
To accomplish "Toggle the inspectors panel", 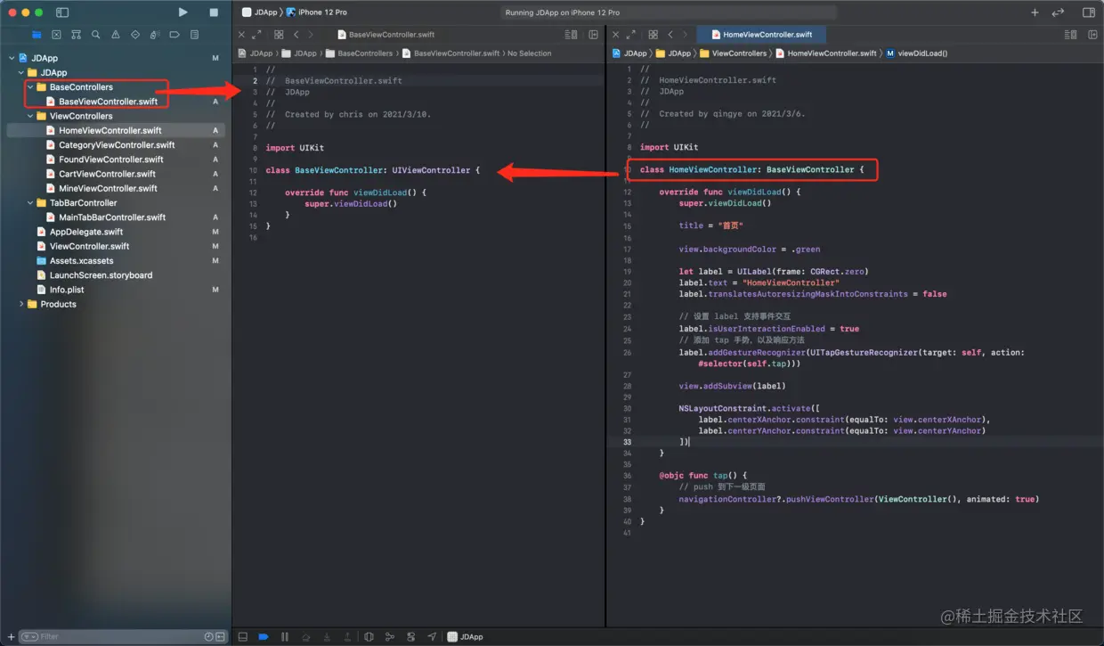I will click(x=1088, y=12).
